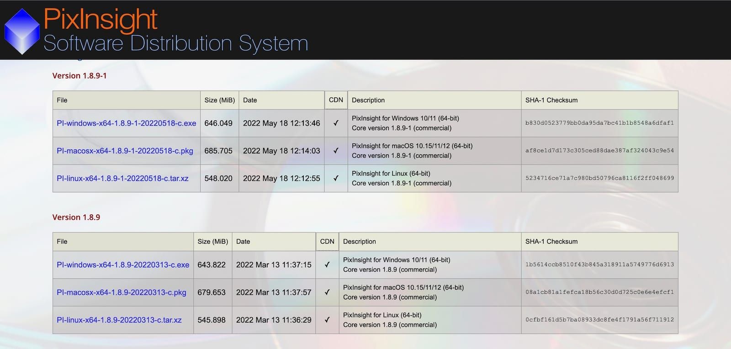Select checksum starting 5234716ce71a
Viewport: 731px width, 349px height.
599,179
